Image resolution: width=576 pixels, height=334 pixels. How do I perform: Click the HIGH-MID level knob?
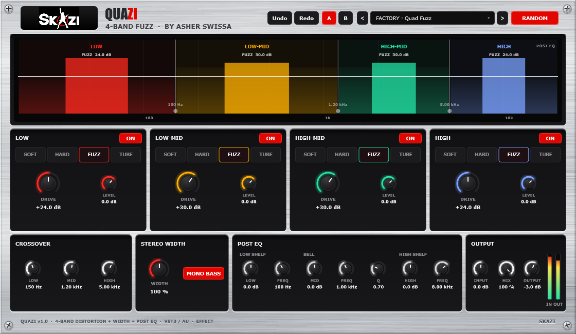point(388,183)
